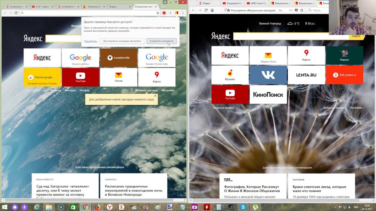Click the Chrome address bar
This screenshot has width=376, height=211.
[90, 13]
